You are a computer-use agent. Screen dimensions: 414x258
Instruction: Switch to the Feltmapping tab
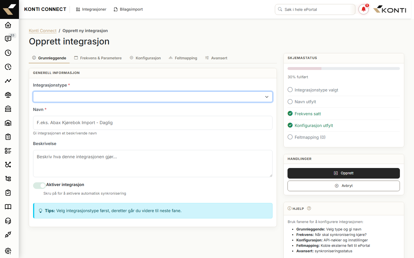[x=183, y=58]
